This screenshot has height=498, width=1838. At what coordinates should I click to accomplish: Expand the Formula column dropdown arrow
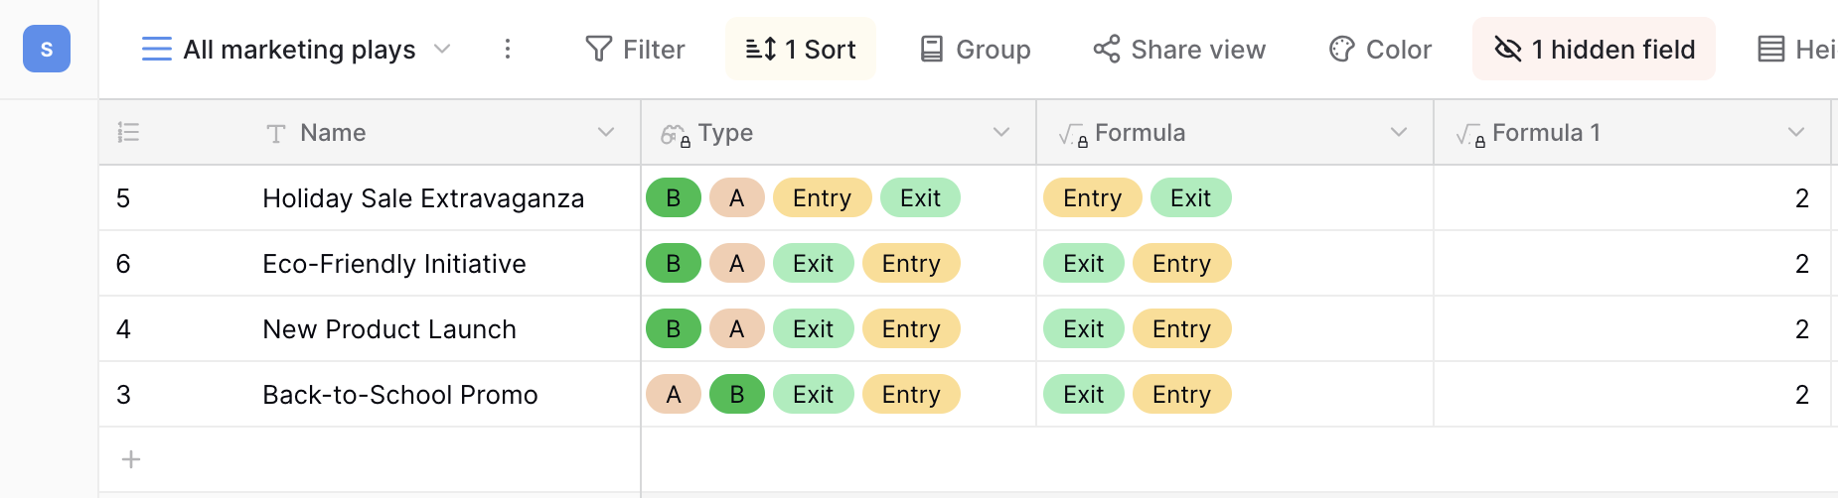[x=1399, y=132]
